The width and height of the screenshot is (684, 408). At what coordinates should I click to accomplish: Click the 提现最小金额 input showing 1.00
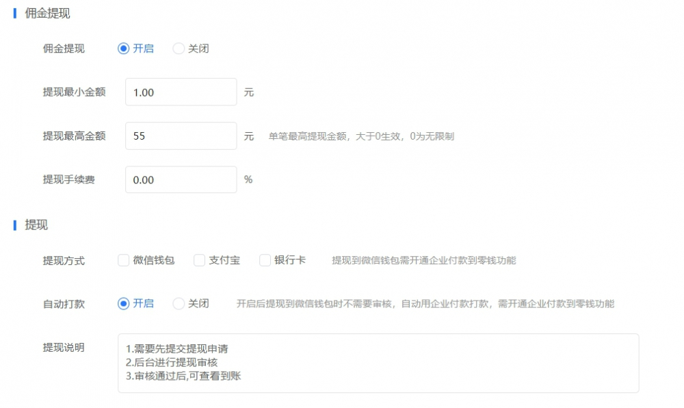click(x=181, y=92)
